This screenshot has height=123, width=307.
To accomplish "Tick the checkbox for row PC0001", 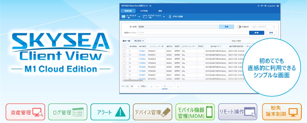I will click(124, 51).
